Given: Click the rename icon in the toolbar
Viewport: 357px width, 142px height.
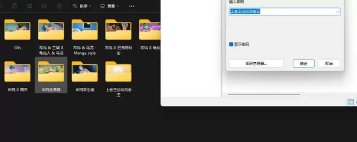Looking at the screenshot, I should pos(30,6).
